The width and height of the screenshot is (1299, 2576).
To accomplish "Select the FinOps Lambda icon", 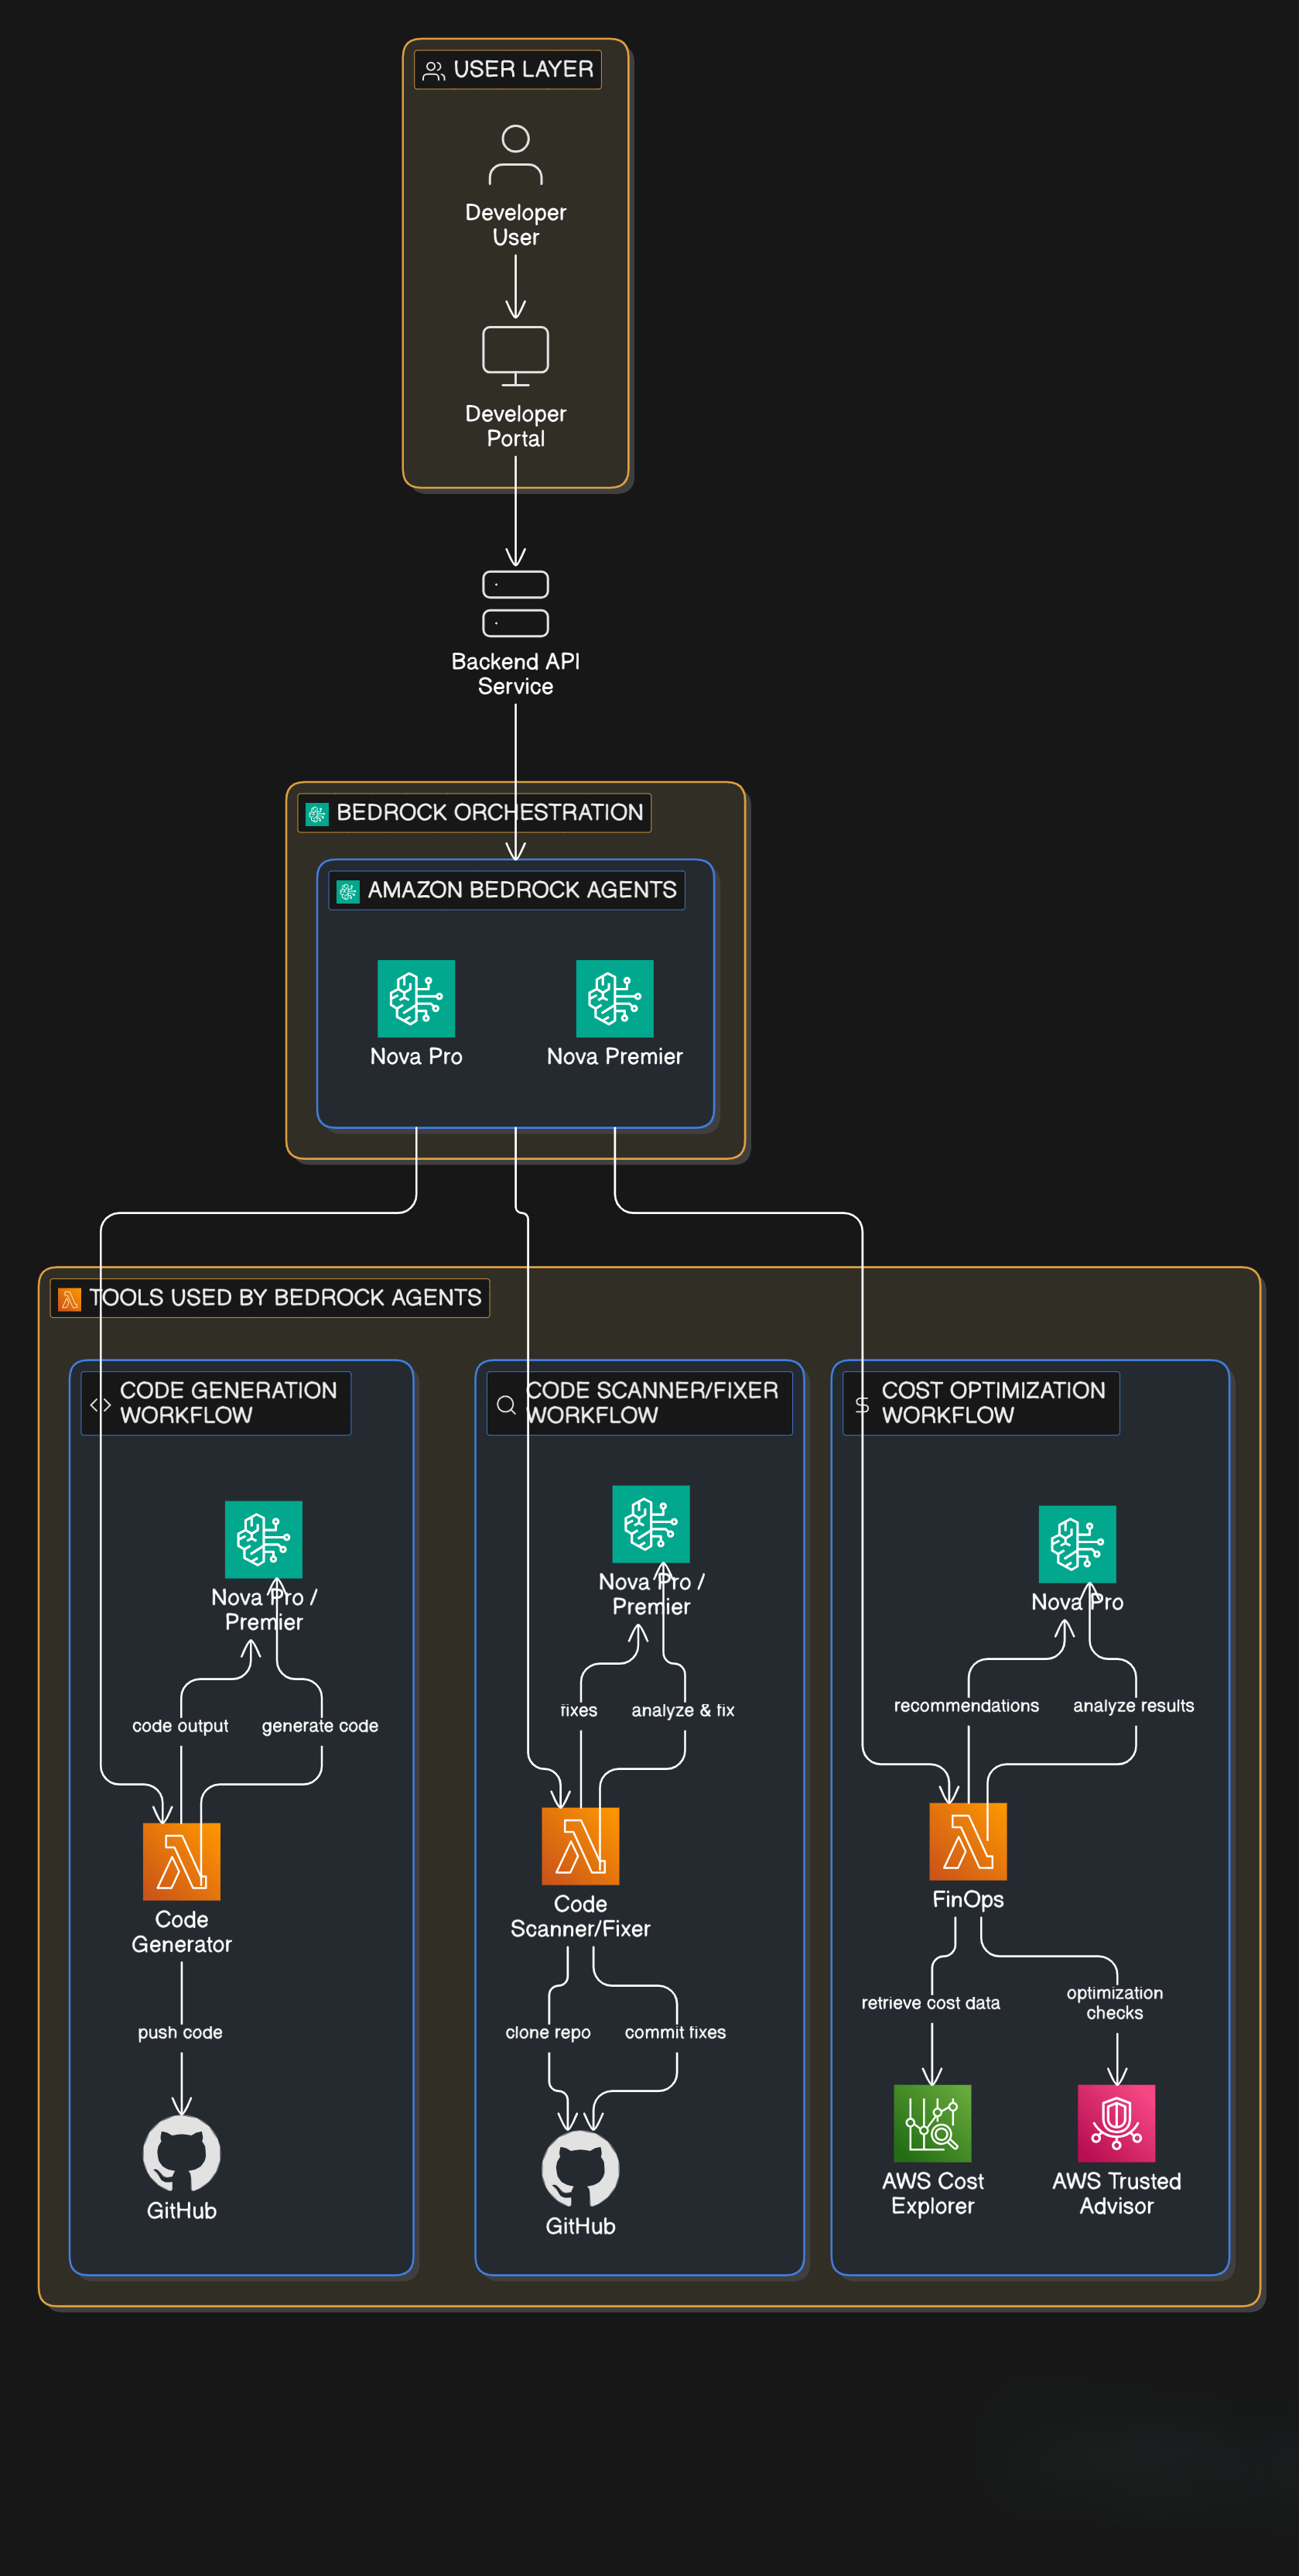I will tap(969, 1841).
